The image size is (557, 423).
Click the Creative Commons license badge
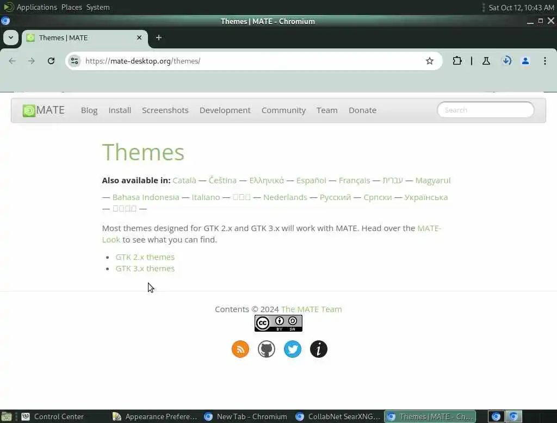(278, 323)
